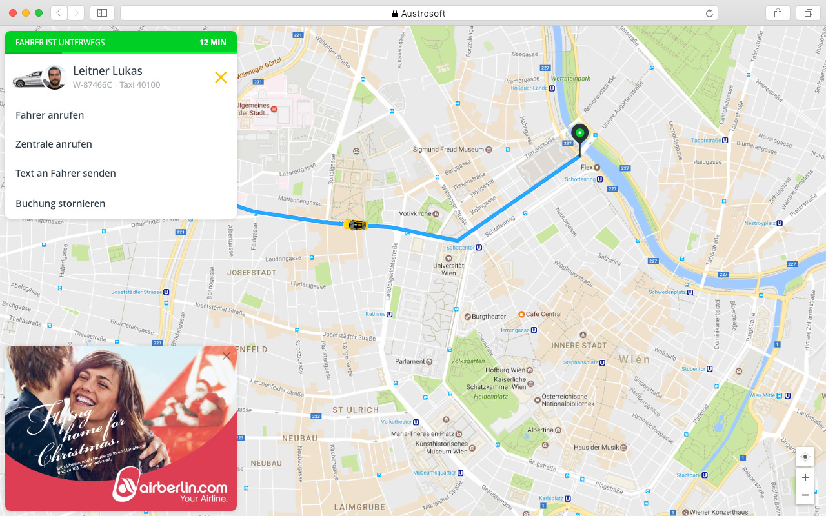The width and height of the screenshot is (826, 516).
Task: Go back with browser back arrow
Action: click(x=59, y=13)
